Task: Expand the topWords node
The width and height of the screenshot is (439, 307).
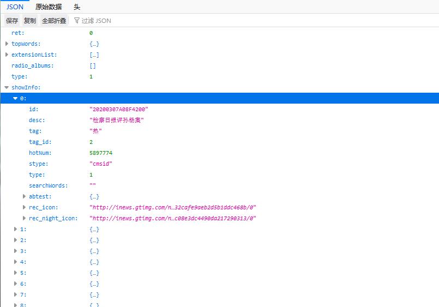Action: pos(7,44)
